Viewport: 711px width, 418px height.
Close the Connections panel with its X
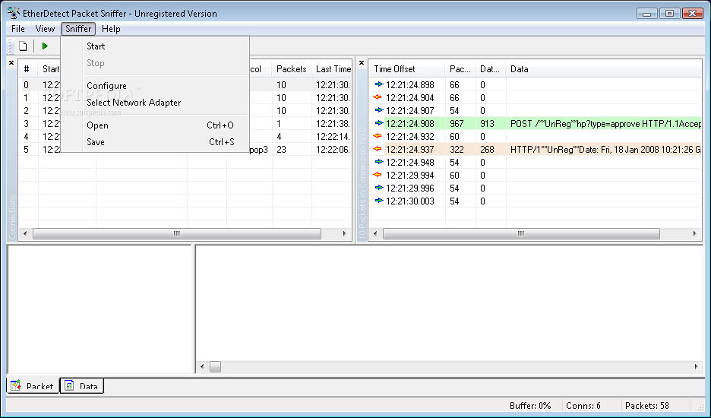(x=11, y=62)
